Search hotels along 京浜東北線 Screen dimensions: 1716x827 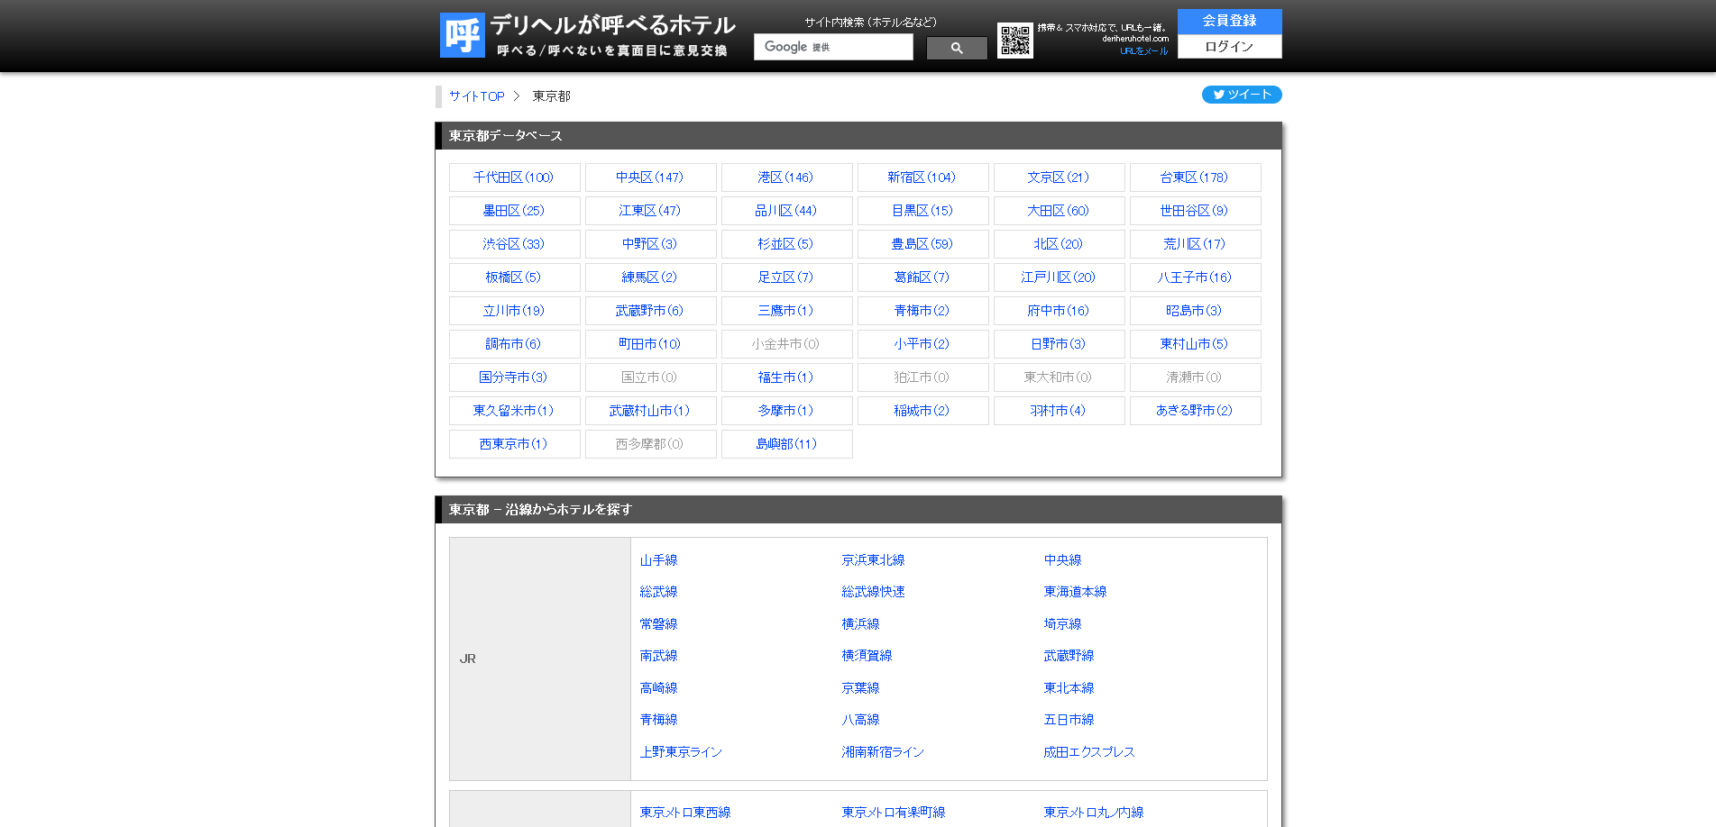pyautogui.click(x=874, y=560)
